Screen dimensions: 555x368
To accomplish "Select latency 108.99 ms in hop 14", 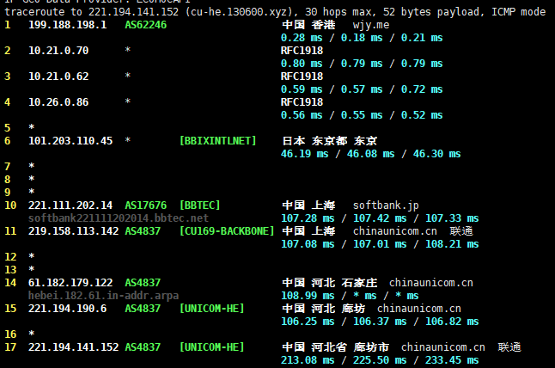I will 308,296.
